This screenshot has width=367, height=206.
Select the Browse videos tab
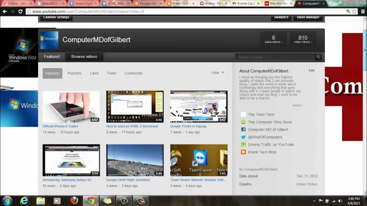[x=84, y=57]
